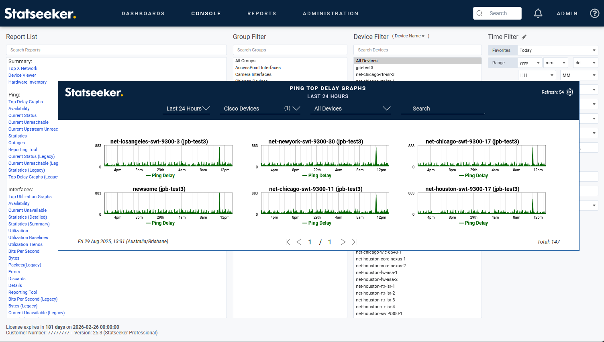
Task: Click the Search Reports input field
Action: (x=116, y=50)
